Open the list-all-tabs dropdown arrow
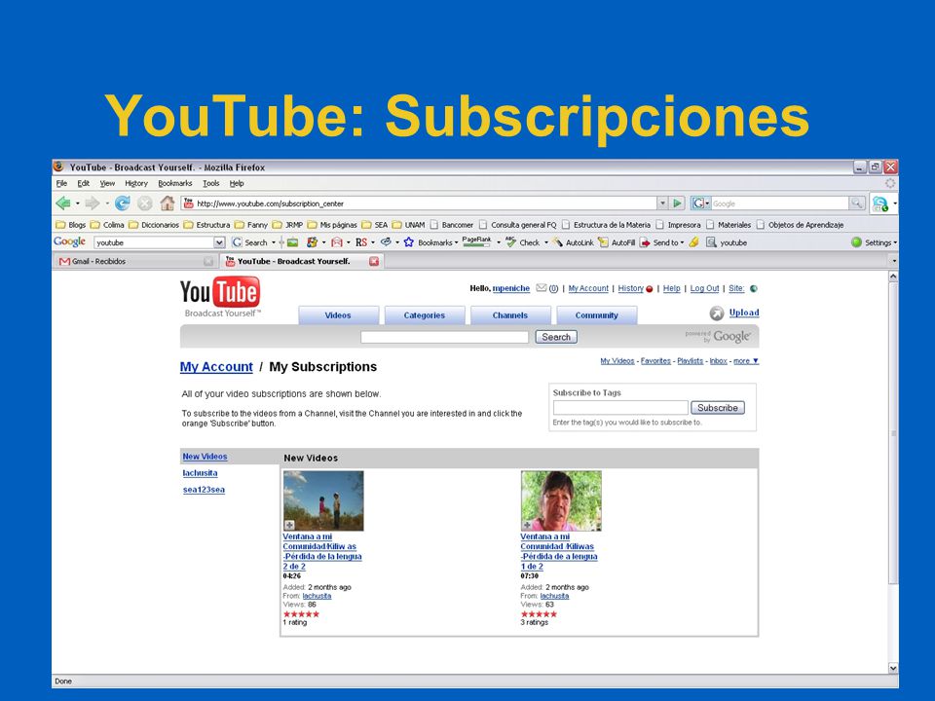 [x=893, y=261]
